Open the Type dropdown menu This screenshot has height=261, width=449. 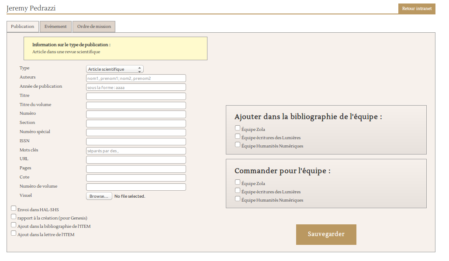coord(115,69)
